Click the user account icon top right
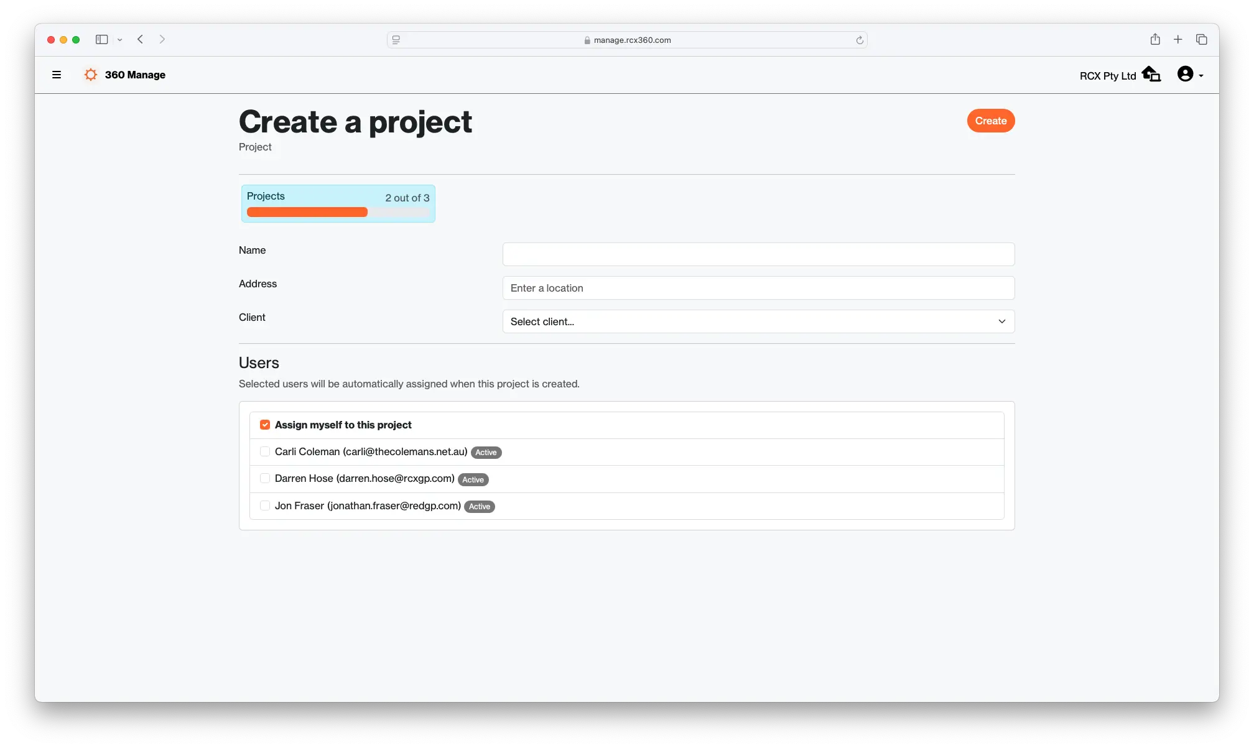This screenshot has width=1254, height=748. (1186, 74)
